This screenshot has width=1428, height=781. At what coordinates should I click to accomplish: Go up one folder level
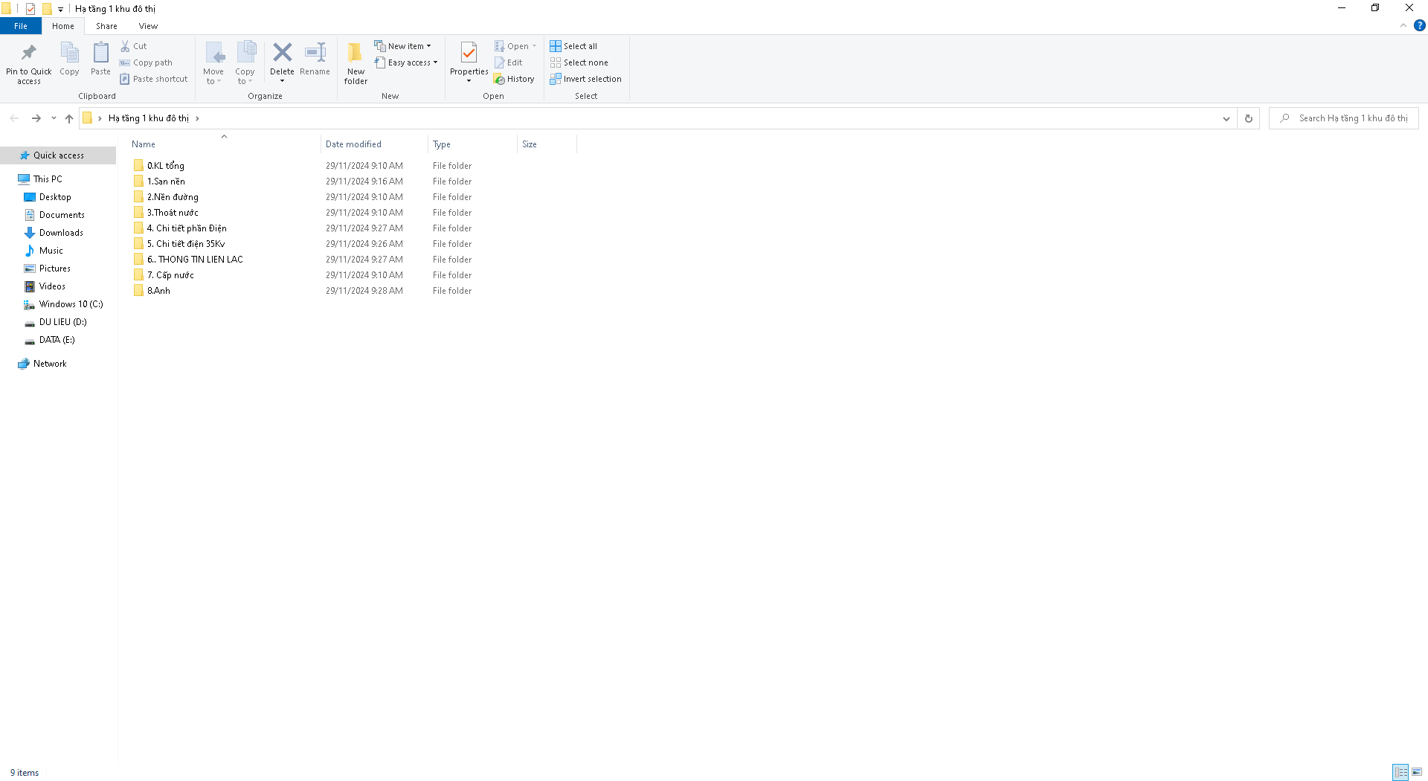coord(69,118)
